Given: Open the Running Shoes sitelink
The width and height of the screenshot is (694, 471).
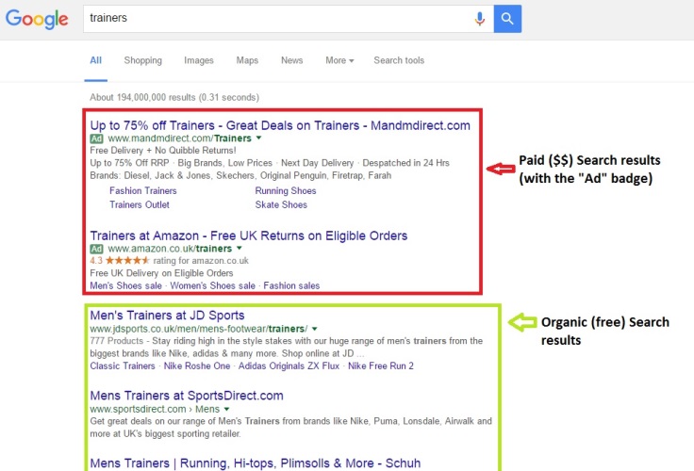Looking at the screenshot, I should coord(286,190).
